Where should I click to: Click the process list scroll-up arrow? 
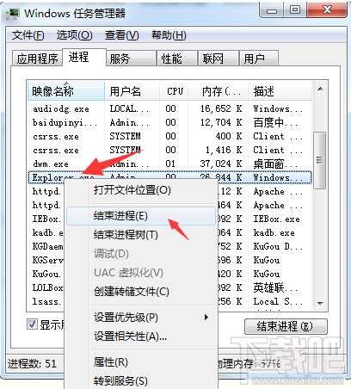tap(320, 90)
